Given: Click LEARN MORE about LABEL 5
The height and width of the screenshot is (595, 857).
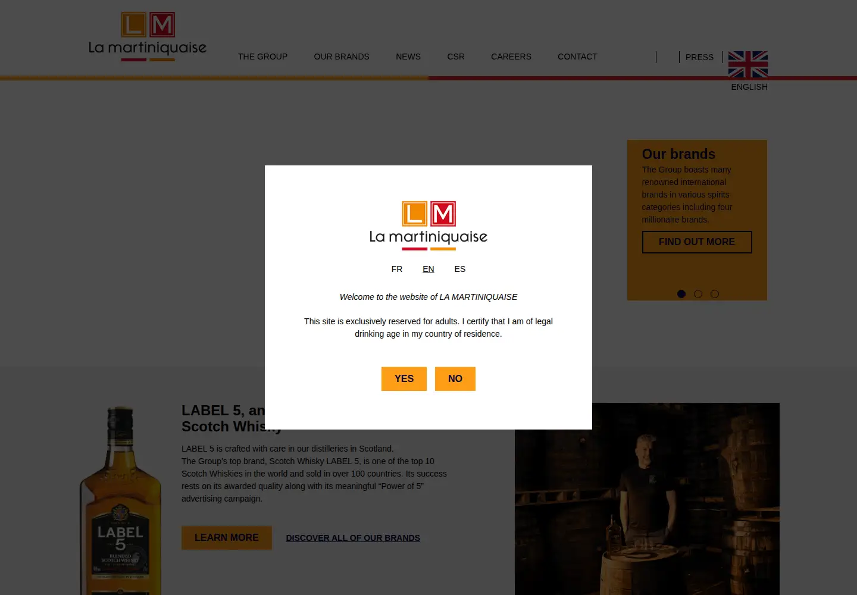Looking at the screenshot, I should click(227, 538).
